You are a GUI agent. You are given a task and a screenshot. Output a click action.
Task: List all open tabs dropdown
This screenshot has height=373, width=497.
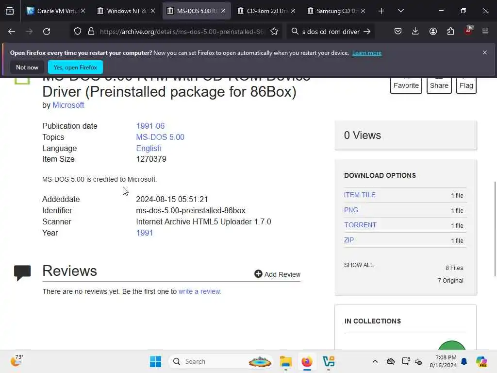pos(400,11)
